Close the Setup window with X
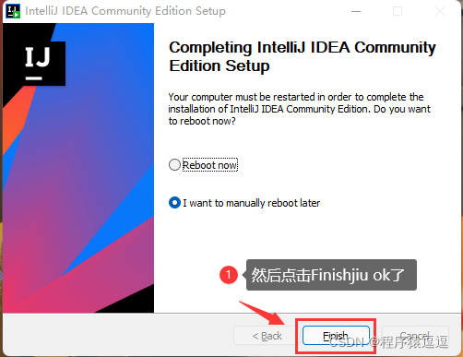The image size is (463, 357). pos(440,11)
